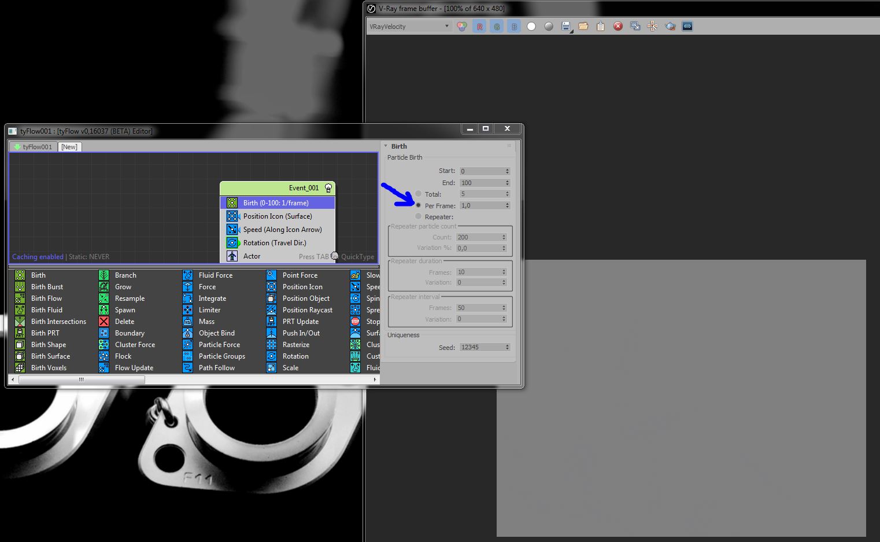Image resolution: width=880 pixels, height=542 pixels.
Task: Toggle the red channel button
Action: click(479, 26)
